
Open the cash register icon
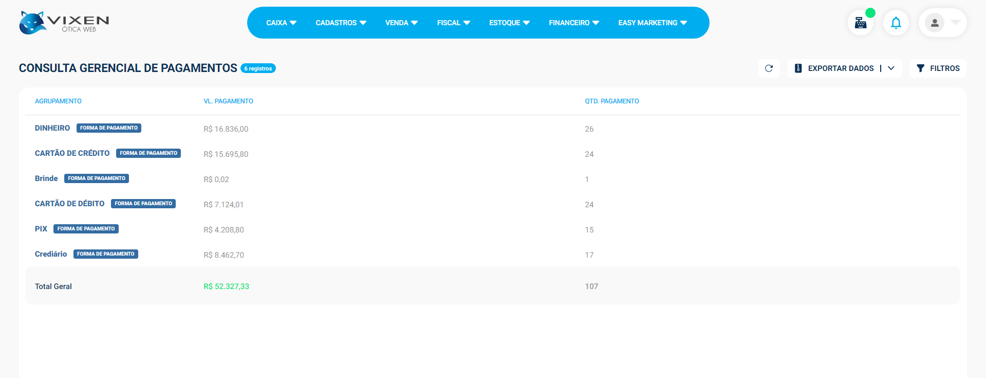[861, 23]
